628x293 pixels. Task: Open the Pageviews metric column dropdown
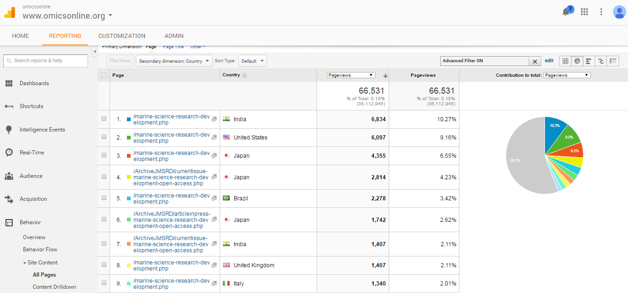click(x=351, y=75)
